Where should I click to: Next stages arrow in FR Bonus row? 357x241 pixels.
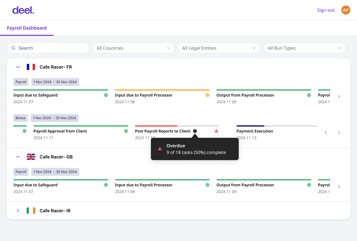tap(339, 132)
